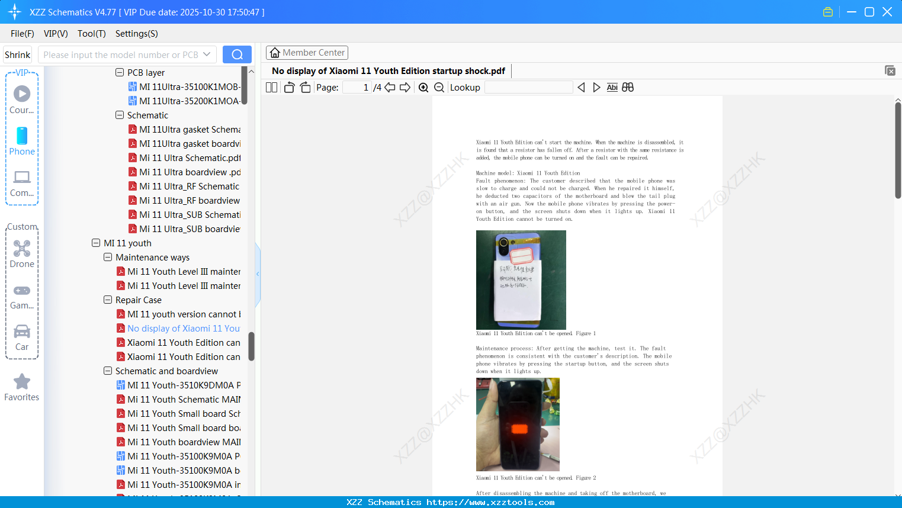
Task: Open MI 11 youth version cannot repair case
Action: [x=178, y=314]
